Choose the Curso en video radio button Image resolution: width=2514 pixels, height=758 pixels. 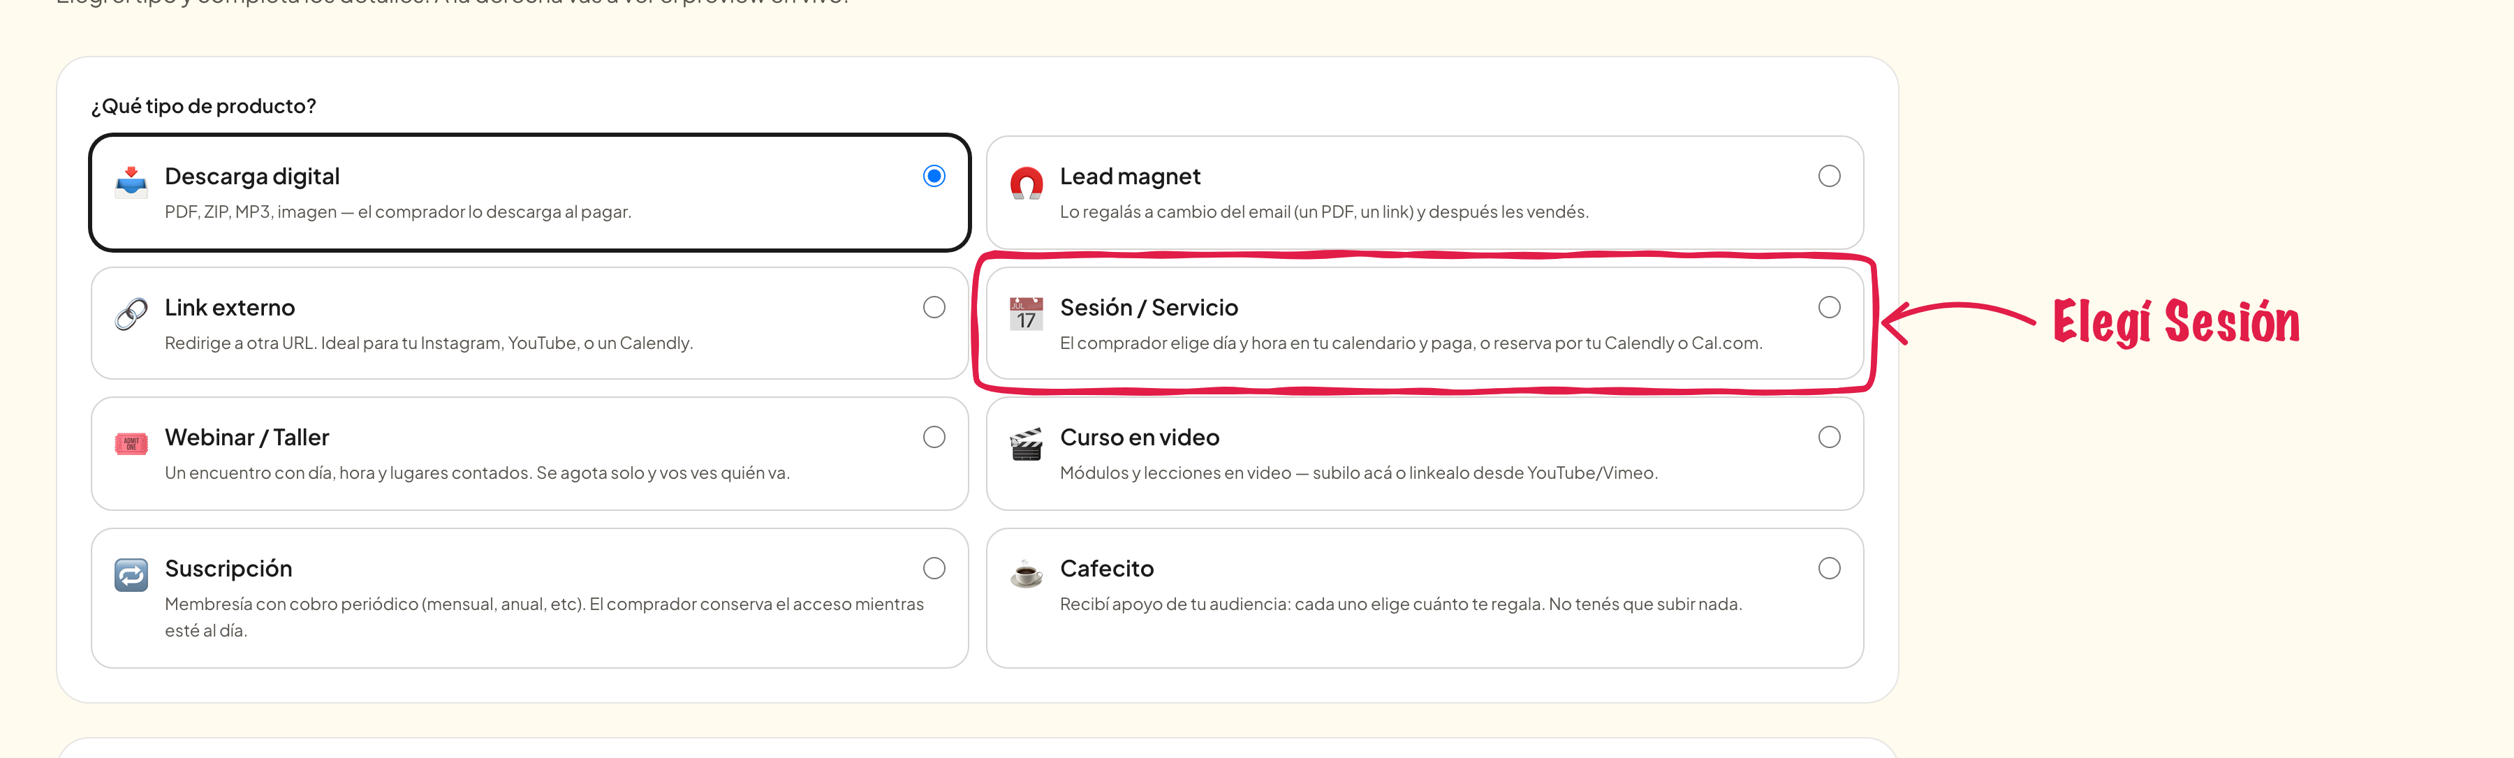[x=1829, y=437]
